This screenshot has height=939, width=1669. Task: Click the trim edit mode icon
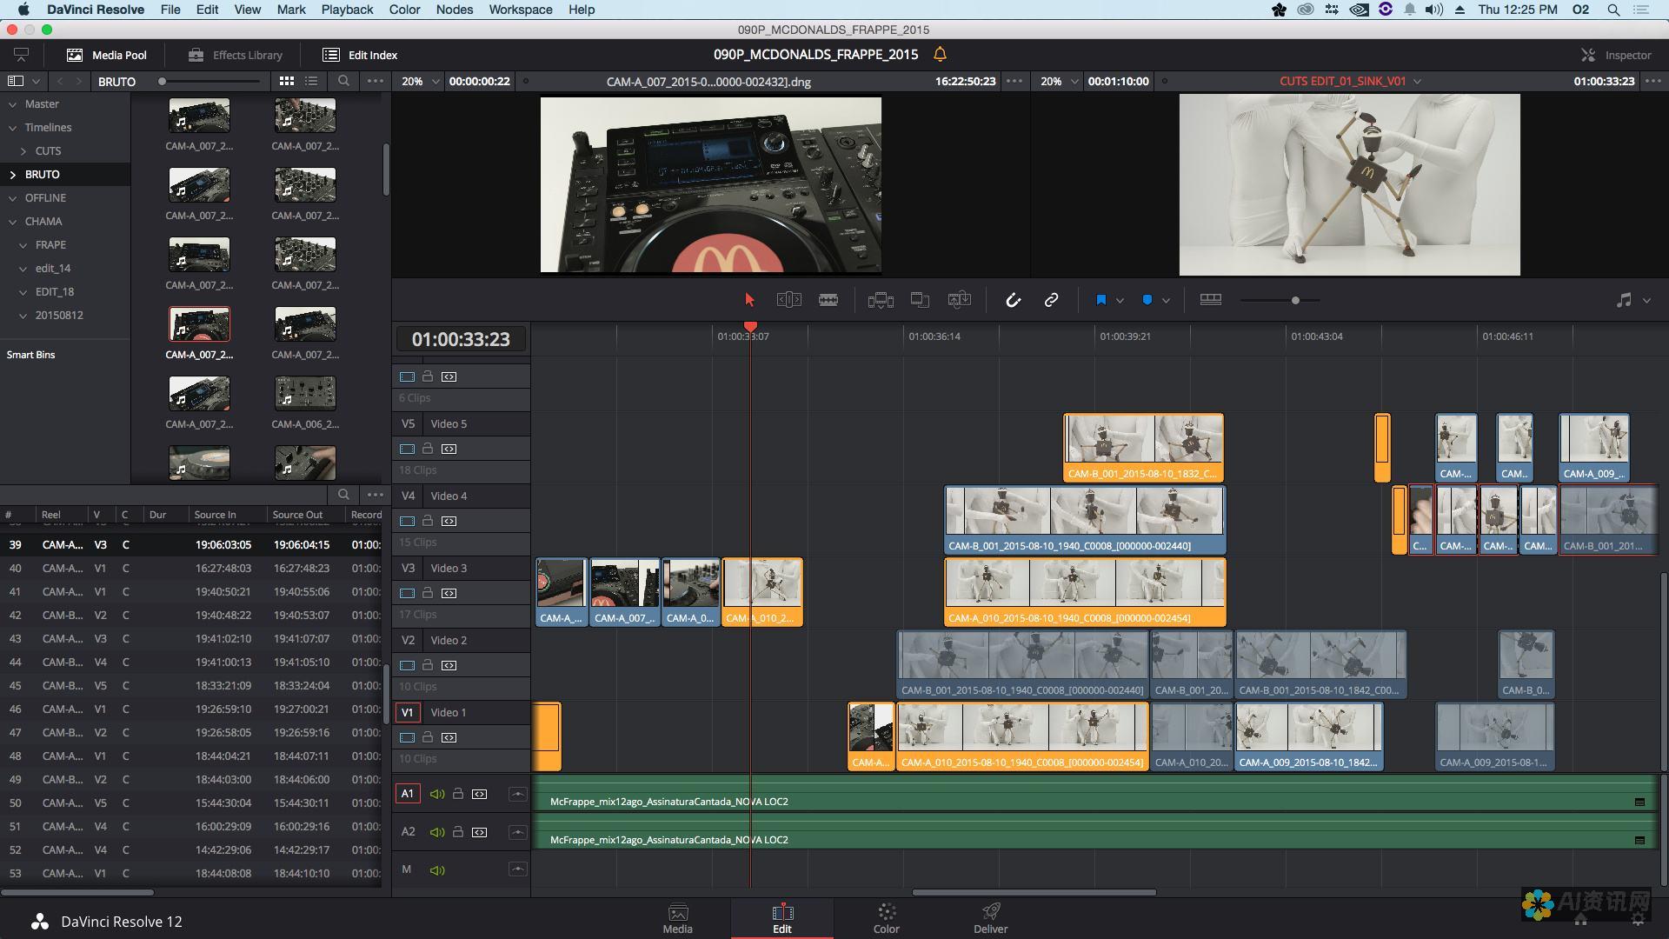(788, 300)
